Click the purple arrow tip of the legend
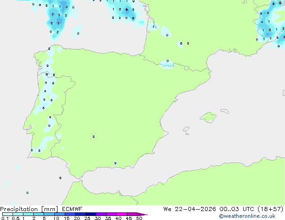Screen dimensions: 285x220 point(142,214)
